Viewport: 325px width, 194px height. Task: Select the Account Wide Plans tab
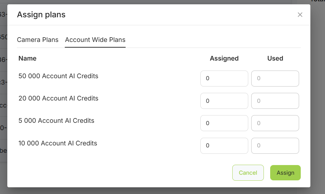click(95, 40)
